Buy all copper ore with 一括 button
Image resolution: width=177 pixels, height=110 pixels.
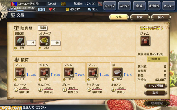pyautogui.click(x=31, y=43)
